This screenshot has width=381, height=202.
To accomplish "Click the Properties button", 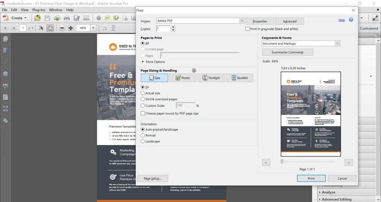I will 260,21.
